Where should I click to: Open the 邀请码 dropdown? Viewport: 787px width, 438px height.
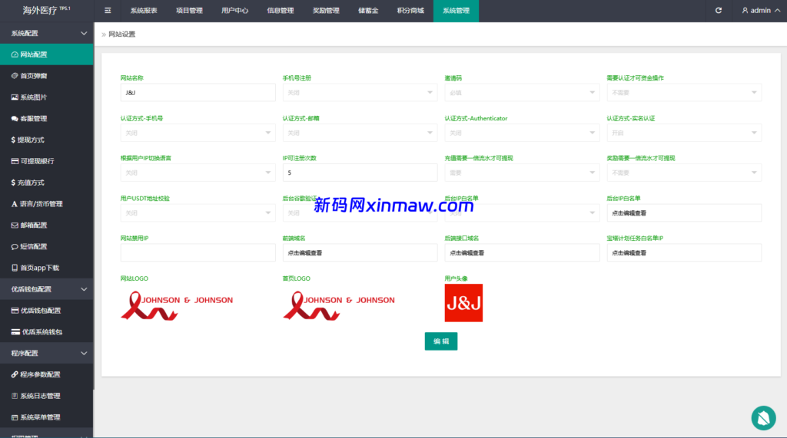click(522, 93)
